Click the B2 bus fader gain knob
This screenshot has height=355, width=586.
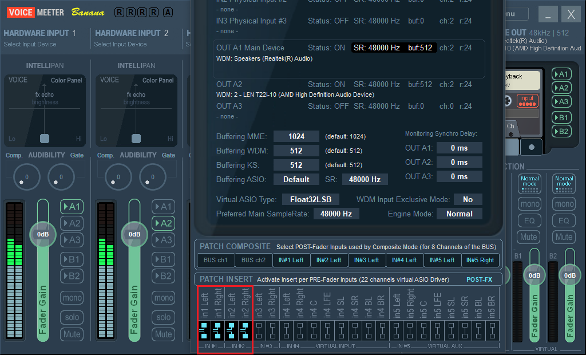click(x=570, y=275)
